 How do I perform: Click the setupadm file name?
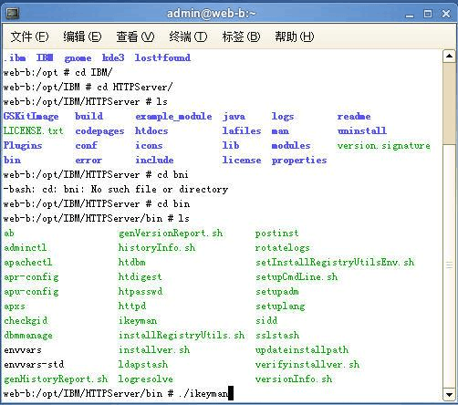276,292
